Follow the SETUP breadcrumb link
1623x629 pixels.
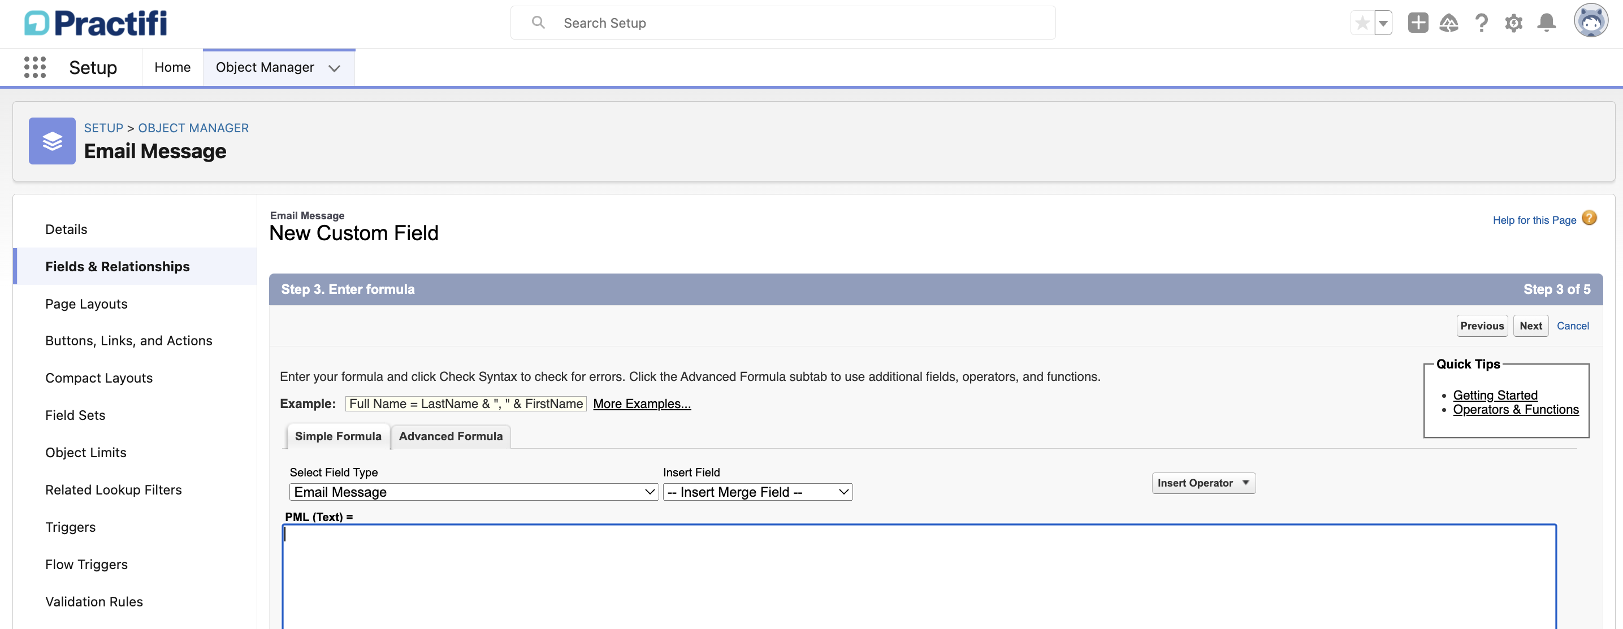(x=104, y=128)
